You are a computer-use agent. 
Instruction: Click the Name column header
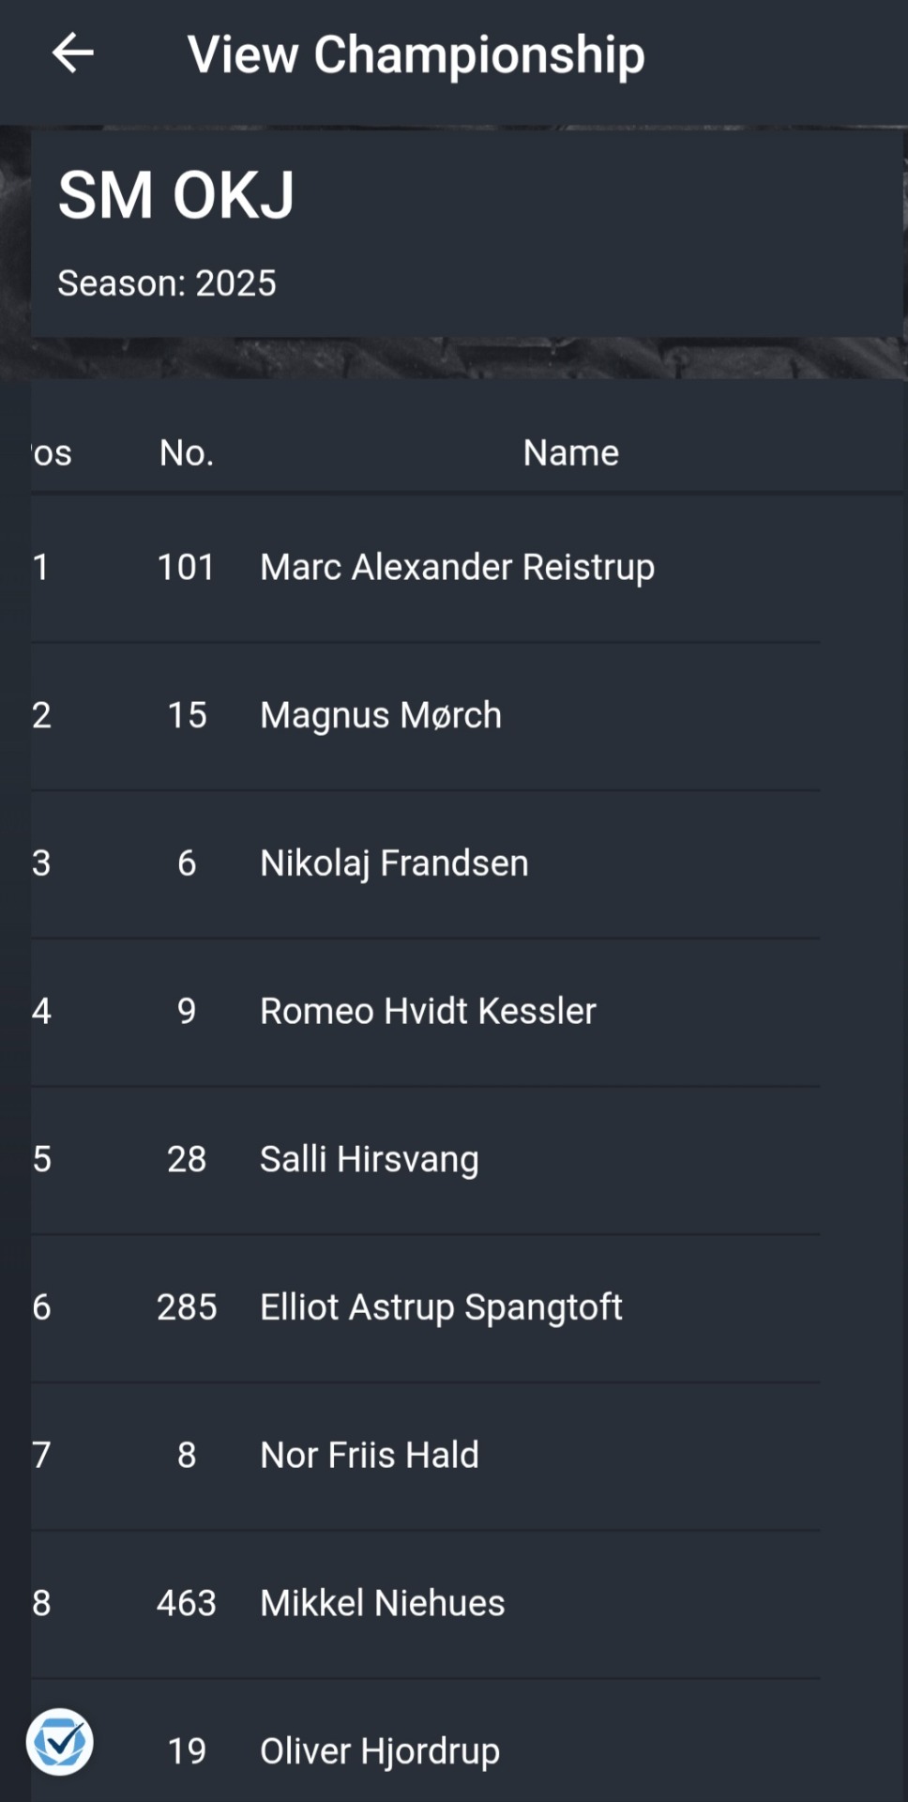click(570, 452)
